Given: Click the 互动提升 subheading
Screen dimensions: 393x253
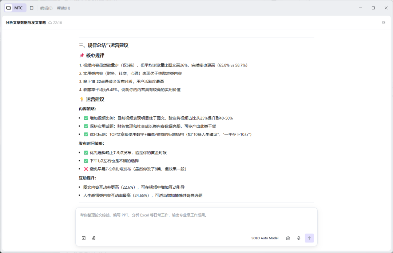Looking at the screenshot, I should pos(87,178).
